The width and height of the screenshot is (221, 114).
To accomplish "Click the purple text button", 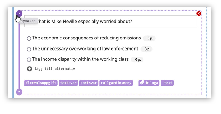I will coord(167,83).
